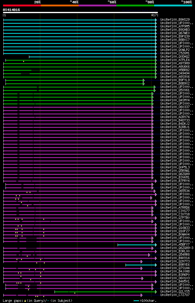
Task: Click the red 20% identity legend segment
Action: [22, 5]
